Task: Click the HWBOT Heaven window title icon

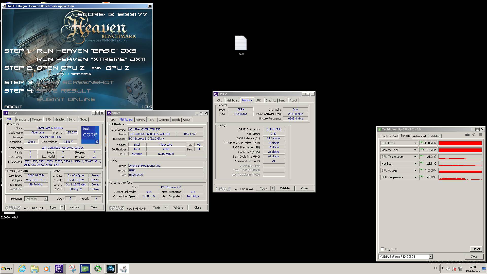Action: [4, 6]
